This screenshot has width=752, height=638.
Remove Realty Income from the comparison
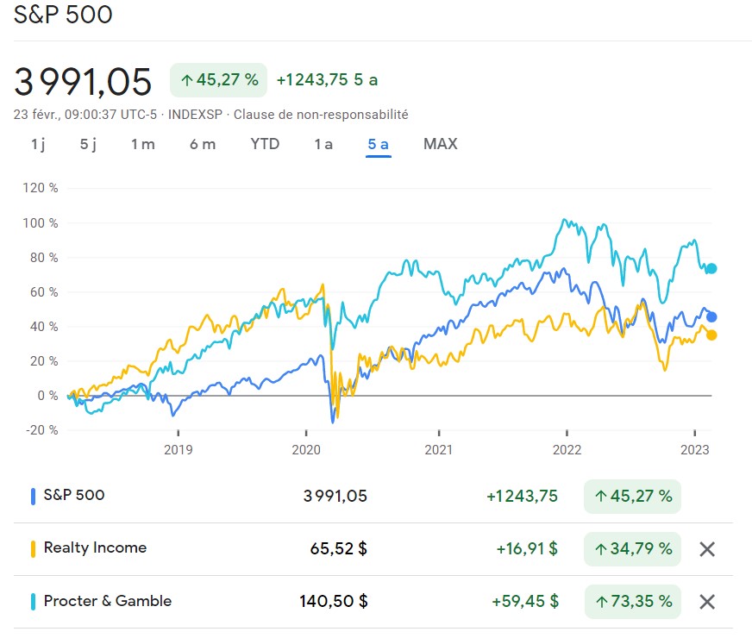707,549
